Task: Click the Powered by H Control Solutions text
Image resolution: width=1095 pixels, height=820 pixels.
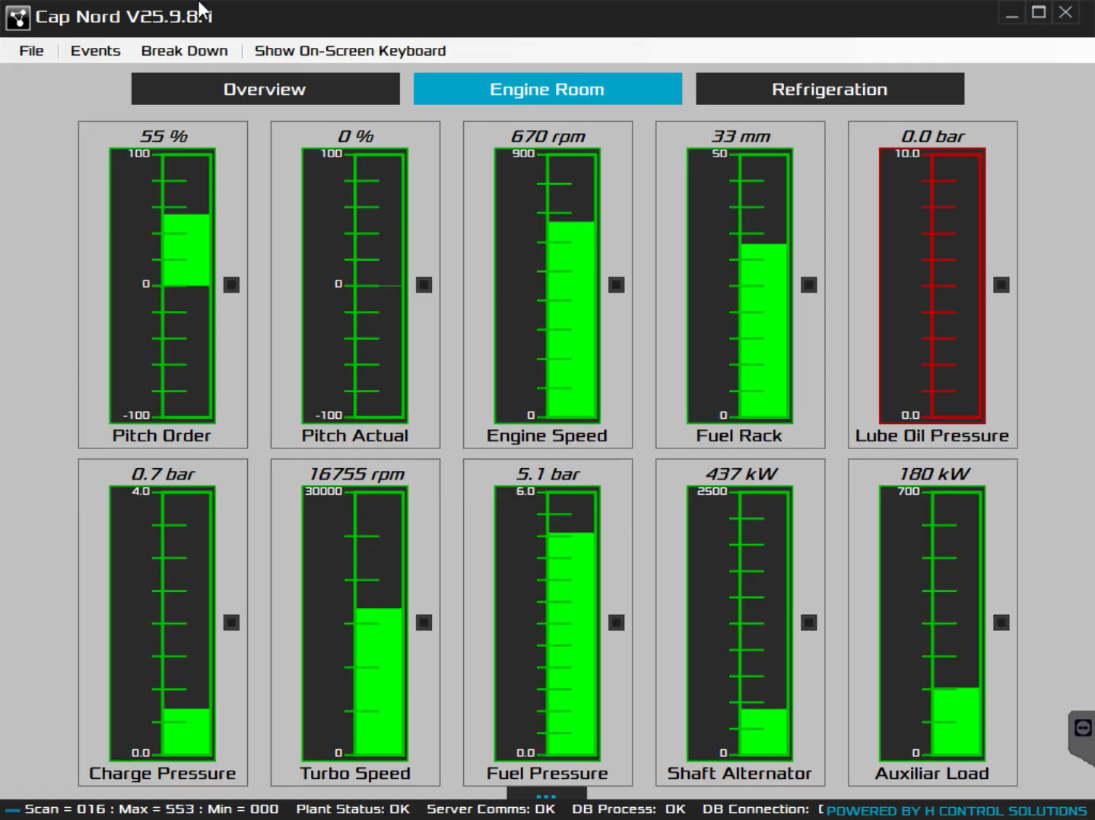Action: click(956, 811)
